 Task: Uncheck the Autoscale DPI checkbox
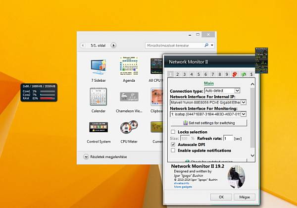[173, 144]
